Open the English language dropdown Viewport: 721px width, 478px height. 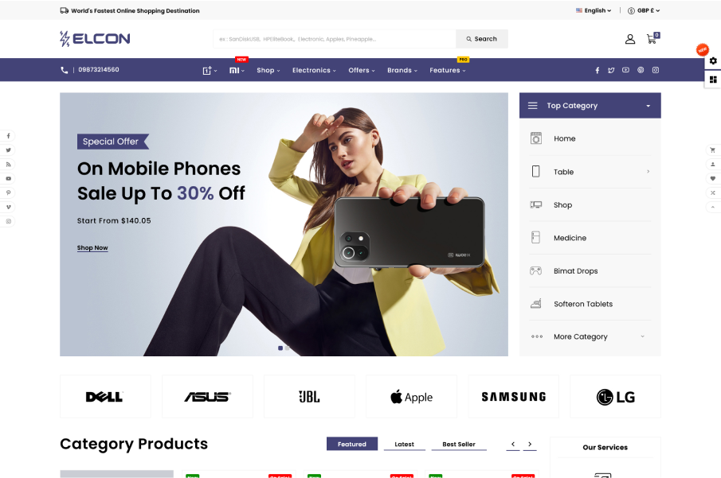tap(594, 10)
